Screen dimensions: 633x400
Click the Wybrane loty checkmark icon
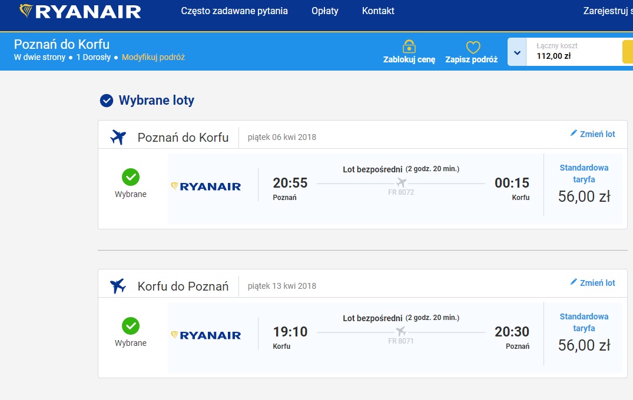pyautogui.click(x=107, y=101)
